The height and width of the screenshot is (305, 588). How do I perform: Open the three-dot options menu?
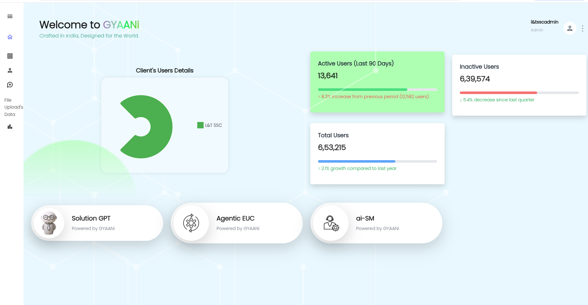[582, 28]
